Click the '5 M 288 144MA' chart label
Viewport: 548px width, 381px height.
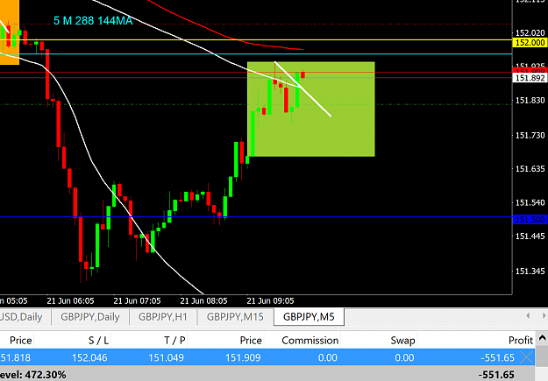pos(93,21)
